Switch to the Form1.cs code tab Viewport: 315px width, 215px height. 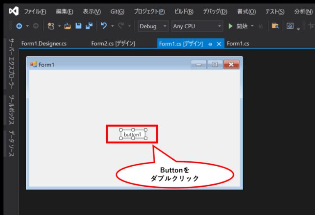click(238, 43)
